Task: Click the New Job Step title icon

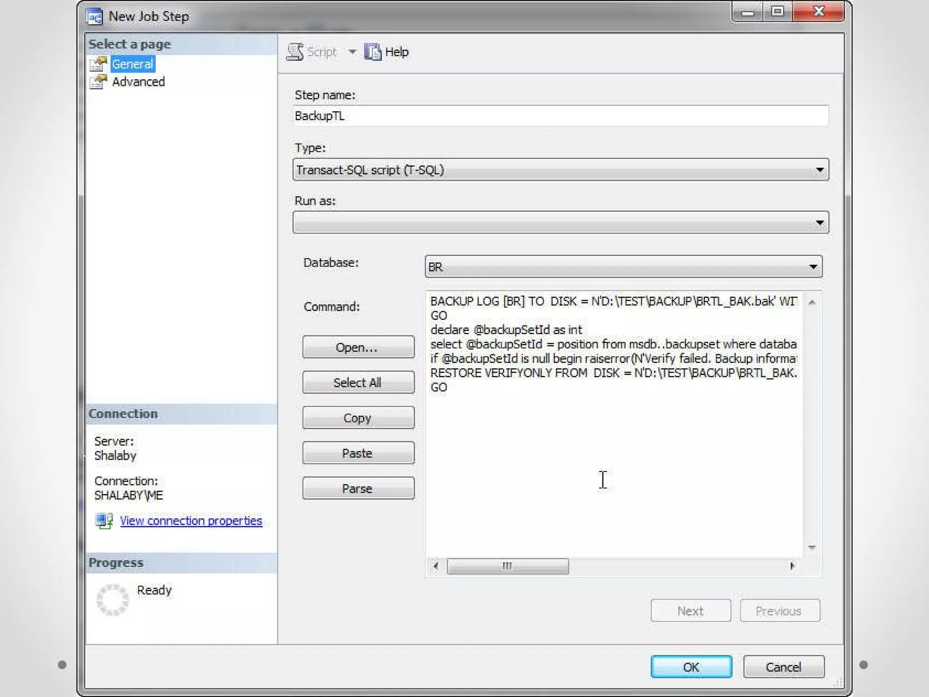Action: tap(94, 17)
